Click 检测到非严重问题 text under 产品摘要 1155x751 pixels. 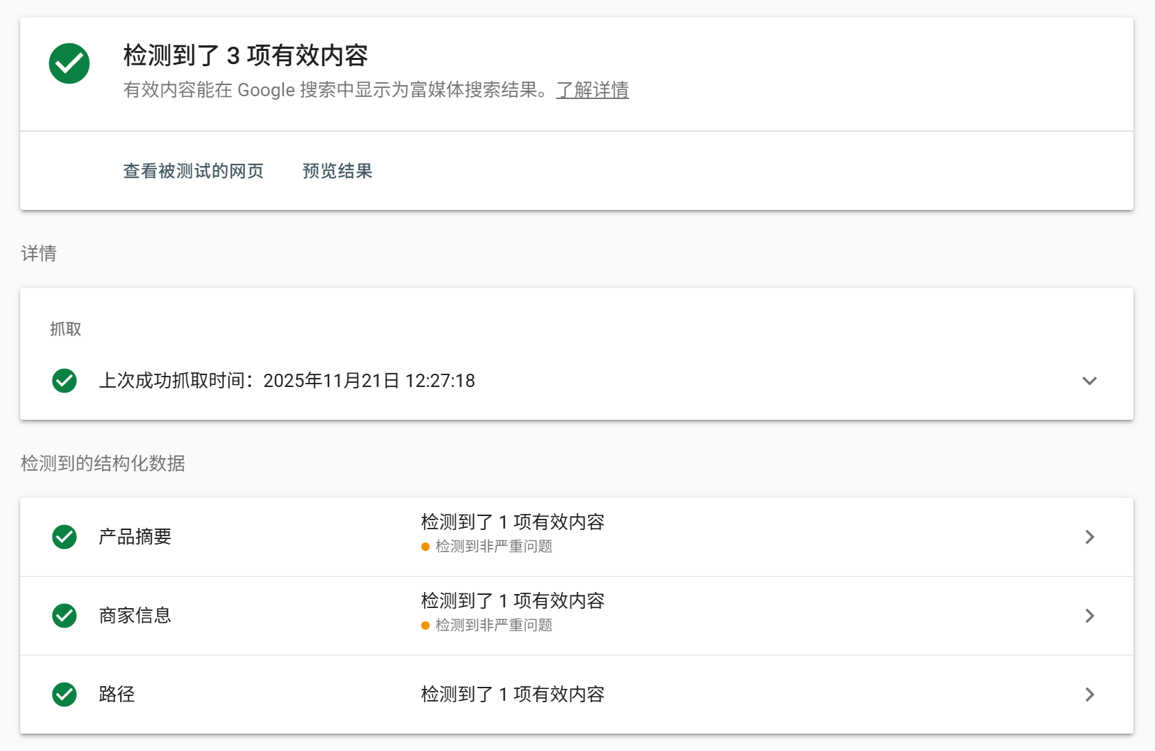pos(494,547)
